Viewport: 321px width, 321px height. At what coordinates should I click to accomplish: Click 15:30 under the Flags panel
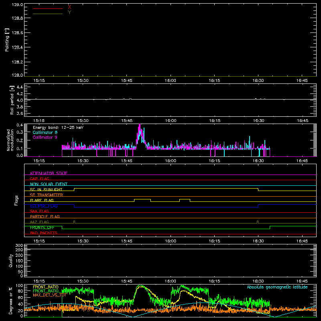click(83, 241)
